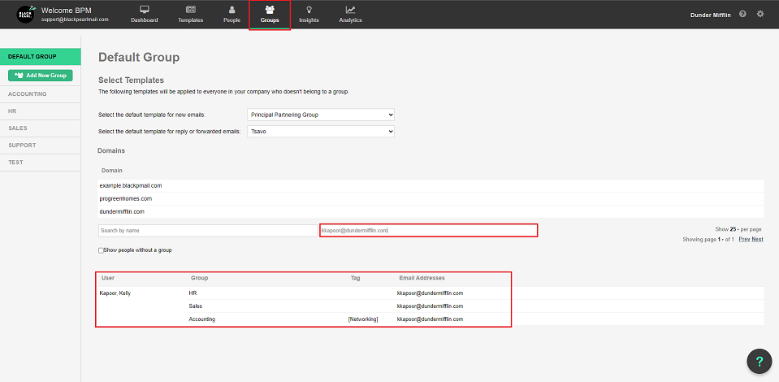Toggle Show people without a group
779x382 pixels.
(102, 250)
